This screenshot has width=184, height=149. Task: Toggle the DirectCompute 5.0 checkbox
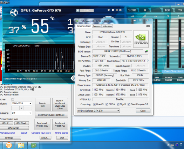[129, 104]
